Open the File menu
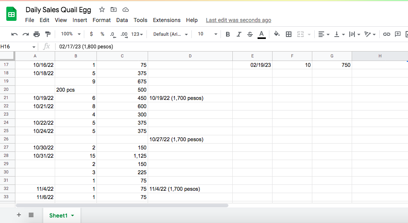Viewport: 408px width, 223px height. [x=30, y=20]
